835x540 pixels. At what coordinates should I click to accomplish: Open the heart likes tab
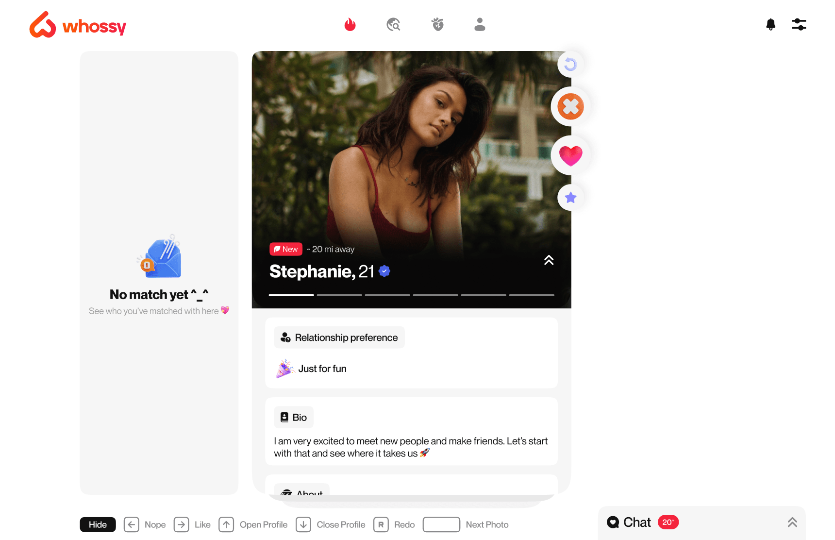(x=438, y=24)
